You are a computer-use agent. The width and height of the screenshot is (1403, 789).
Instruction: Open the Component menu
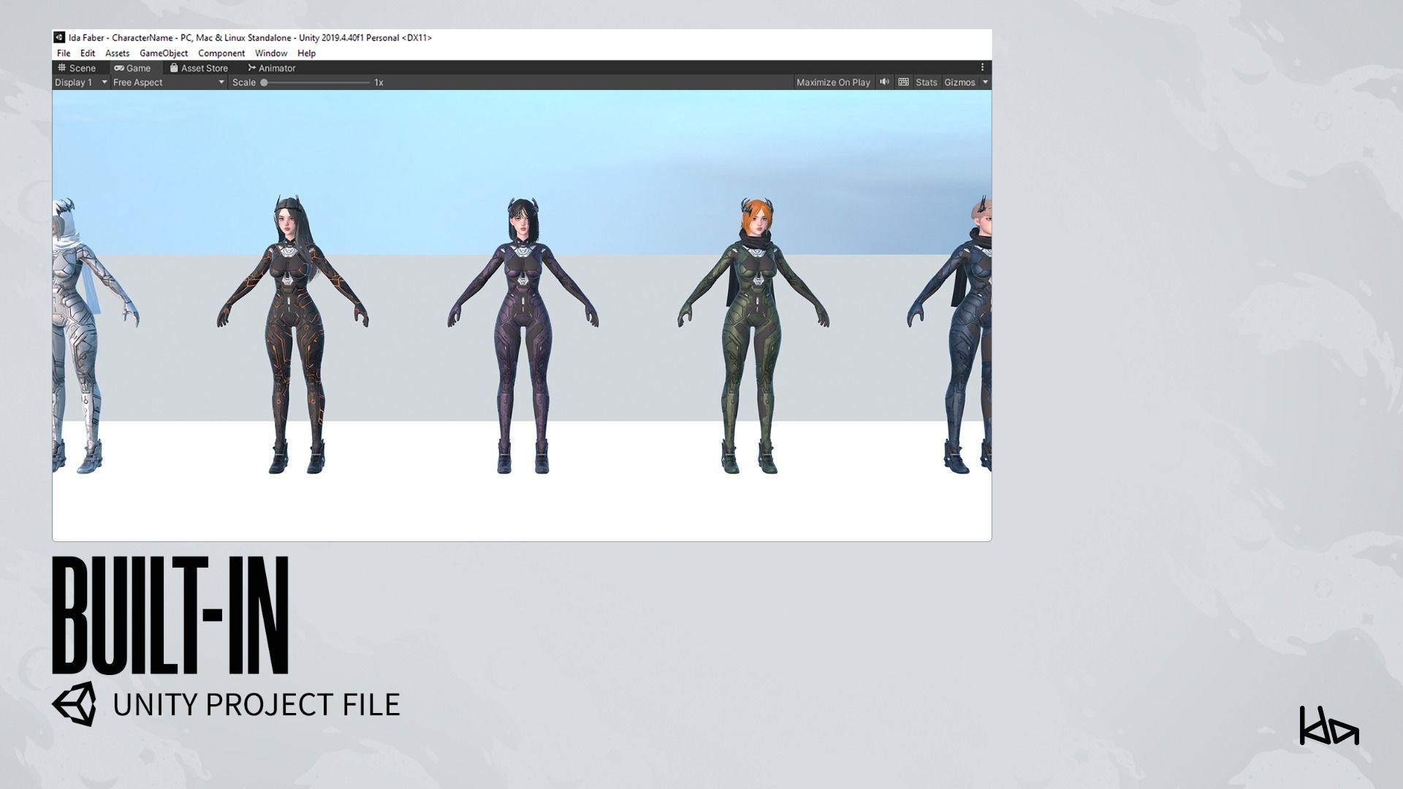coord(221,53)
